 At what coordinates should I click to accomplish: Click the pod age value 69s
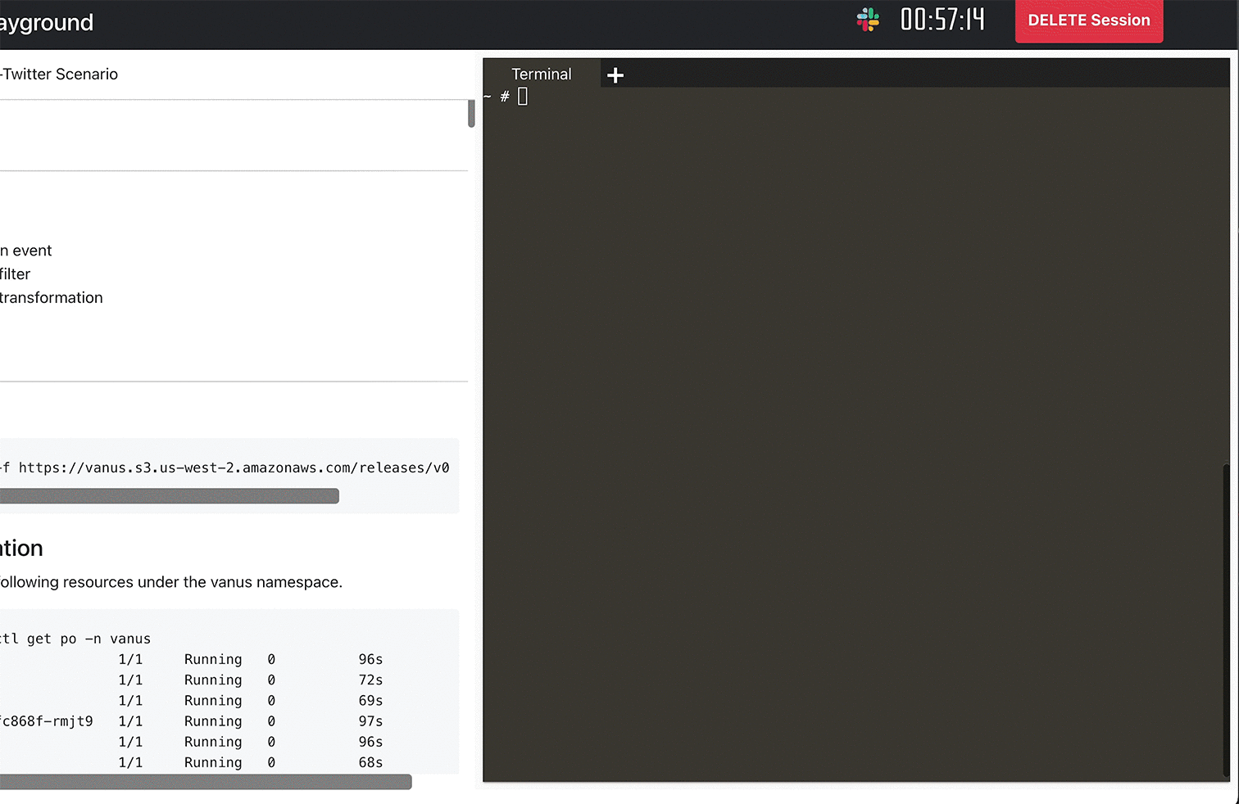point(370,701)
